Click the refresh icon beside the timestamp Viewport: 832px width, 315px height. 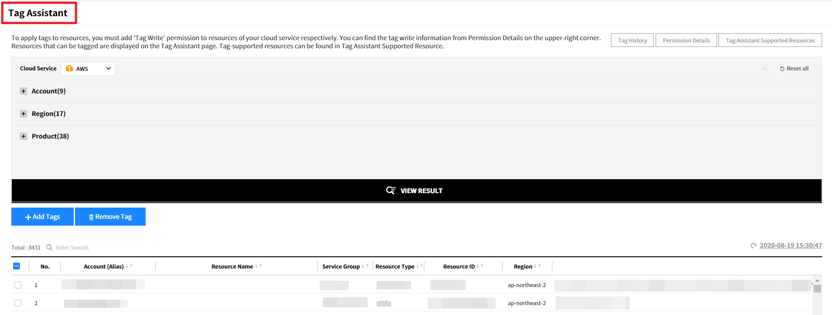pos(753,246)
